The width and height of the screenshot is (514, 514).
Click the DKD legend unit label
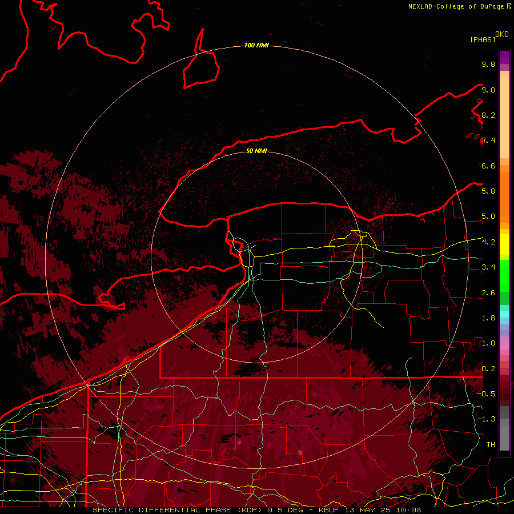[502, 34]
